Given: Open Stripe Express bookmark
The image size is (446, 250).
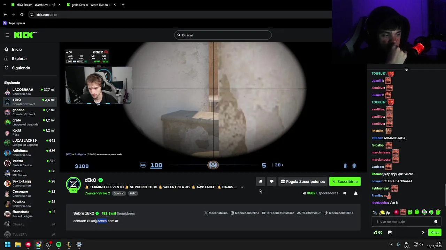Looking at the screenshot, I should click(x=14, y=23).
